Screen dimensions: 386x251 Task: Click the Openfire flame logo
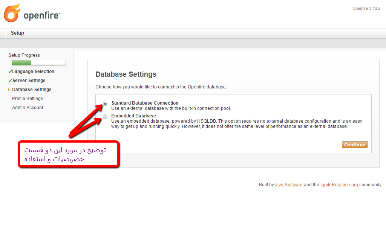(x=12, y=13)
